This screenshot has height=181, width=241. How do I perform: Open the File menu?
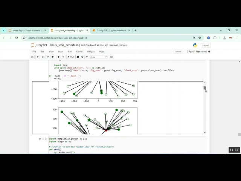(x=34, y=52)
